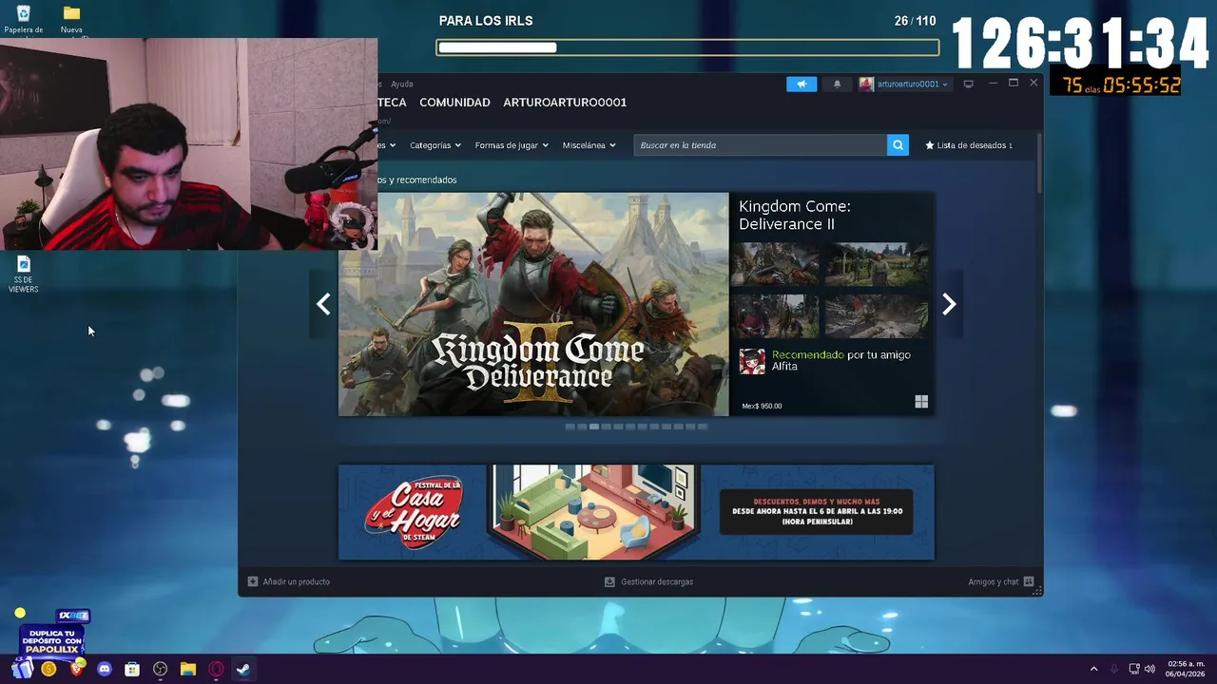Click the store page vertical scrollbar
1217x684 pixels.
(x=1039, y=161)
